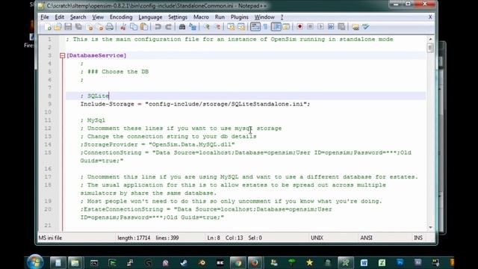The width and height of the screenshot is (478, 269).
Task: Open the Language menu
Action: (x=150, y=17)
